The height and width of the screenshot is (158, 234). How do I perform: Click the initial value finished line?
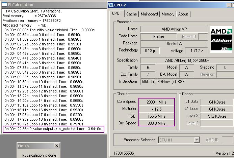(49, 30)
